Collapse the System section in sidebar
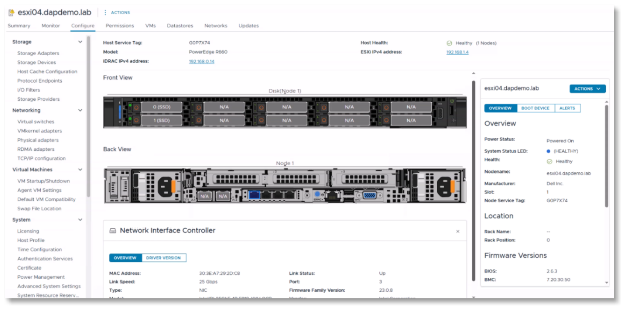626x310 pixels. (80, 219)
